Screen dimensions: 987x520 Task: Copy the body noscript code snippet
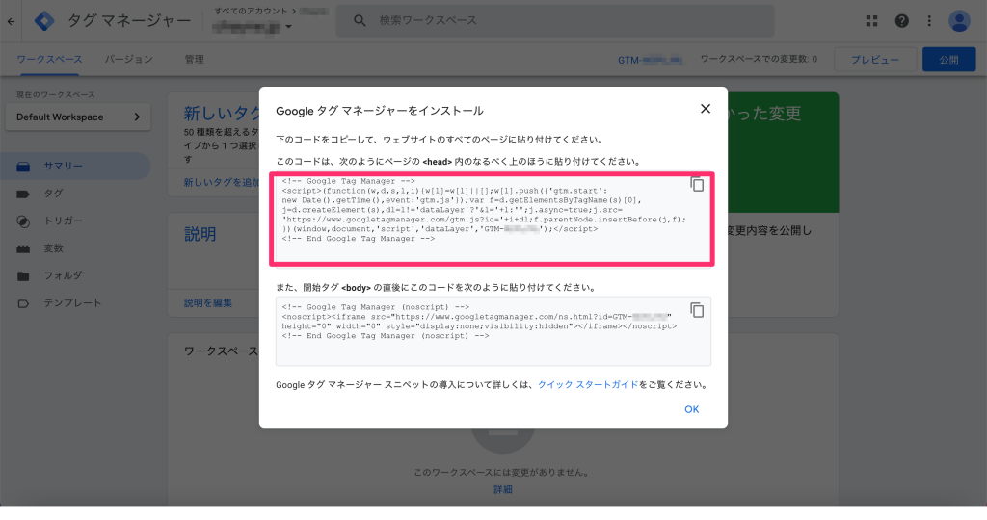[697, 310]
